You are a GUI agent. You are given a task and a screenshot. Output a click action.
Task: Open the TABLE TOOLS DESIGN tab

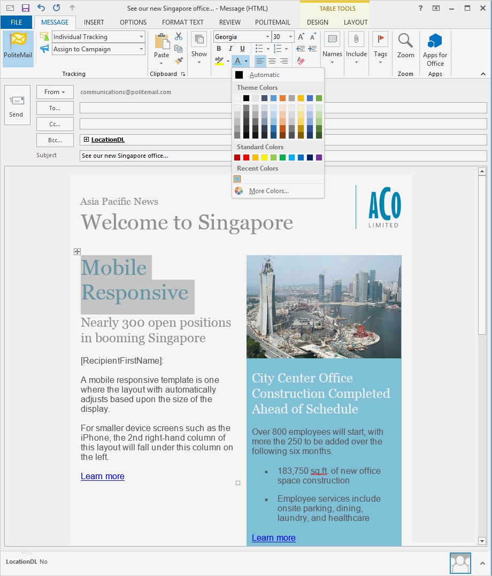(x=317, y=22)
